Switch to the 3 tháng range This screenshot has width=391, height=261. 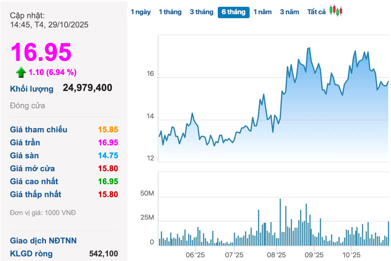202,12
